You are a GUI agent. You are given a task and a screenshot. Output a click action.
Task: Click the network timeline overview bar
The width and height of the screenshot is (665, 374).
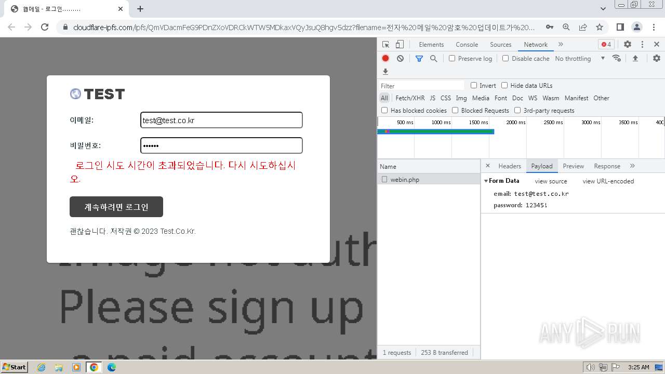(x=436, y=131)
